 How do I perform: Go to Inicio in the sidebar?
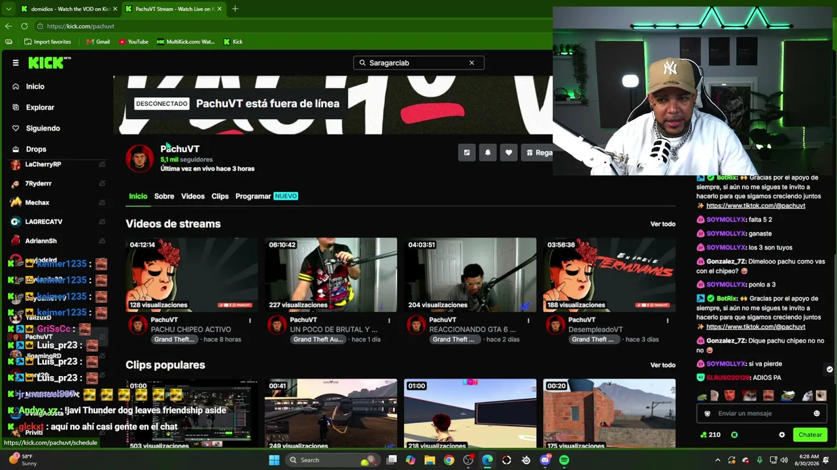(x=35, y=86)
